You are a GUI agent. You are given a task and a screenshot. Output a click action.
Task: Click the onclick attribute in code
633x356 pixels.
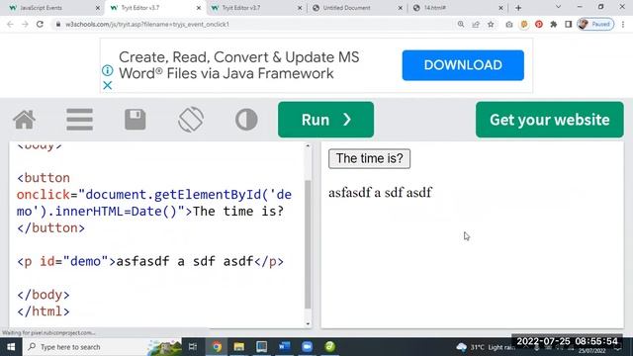(x=44, y=195)
